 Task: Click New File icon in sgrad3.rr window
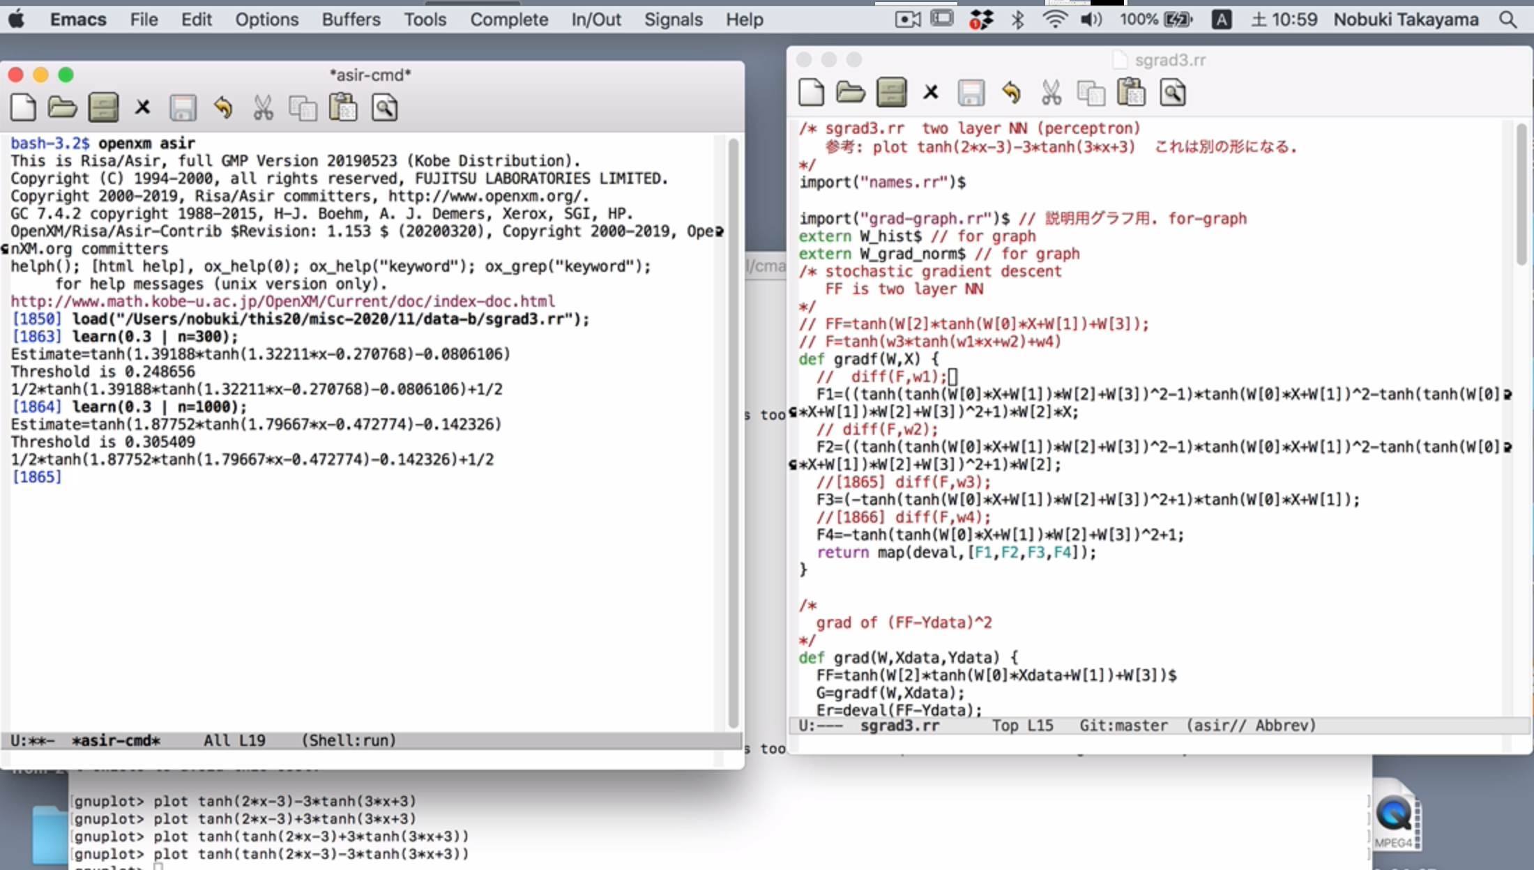[x=811, y=92]
